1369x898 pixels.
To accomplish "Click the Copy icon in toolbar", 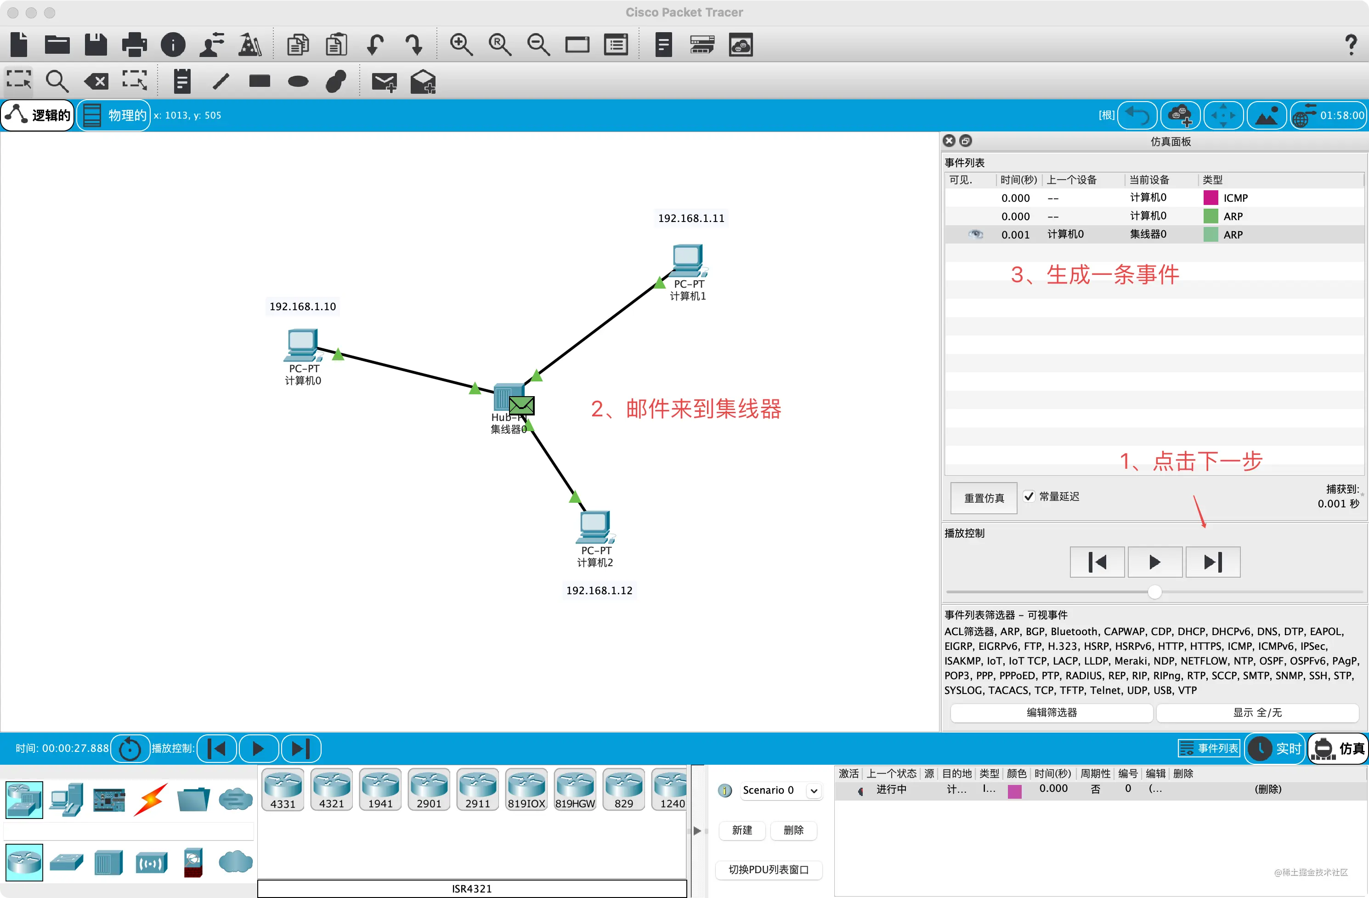I will pos(298,44).
